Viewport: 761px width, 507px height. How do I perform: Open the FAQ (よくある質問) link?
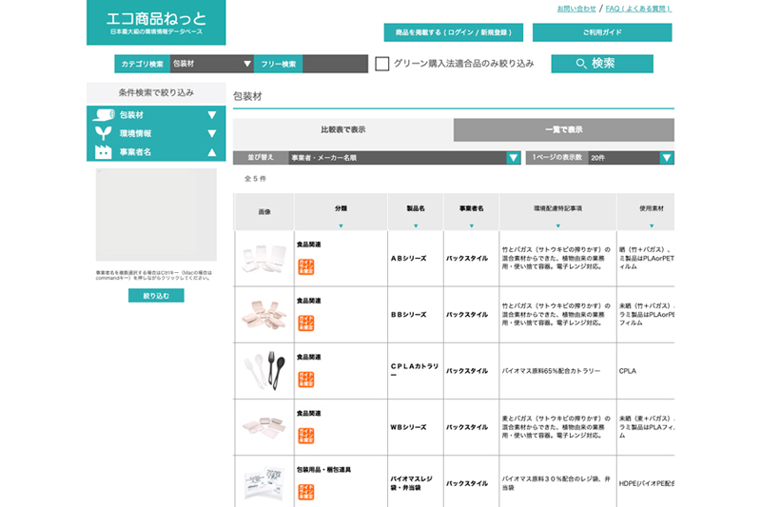(638, 9)
